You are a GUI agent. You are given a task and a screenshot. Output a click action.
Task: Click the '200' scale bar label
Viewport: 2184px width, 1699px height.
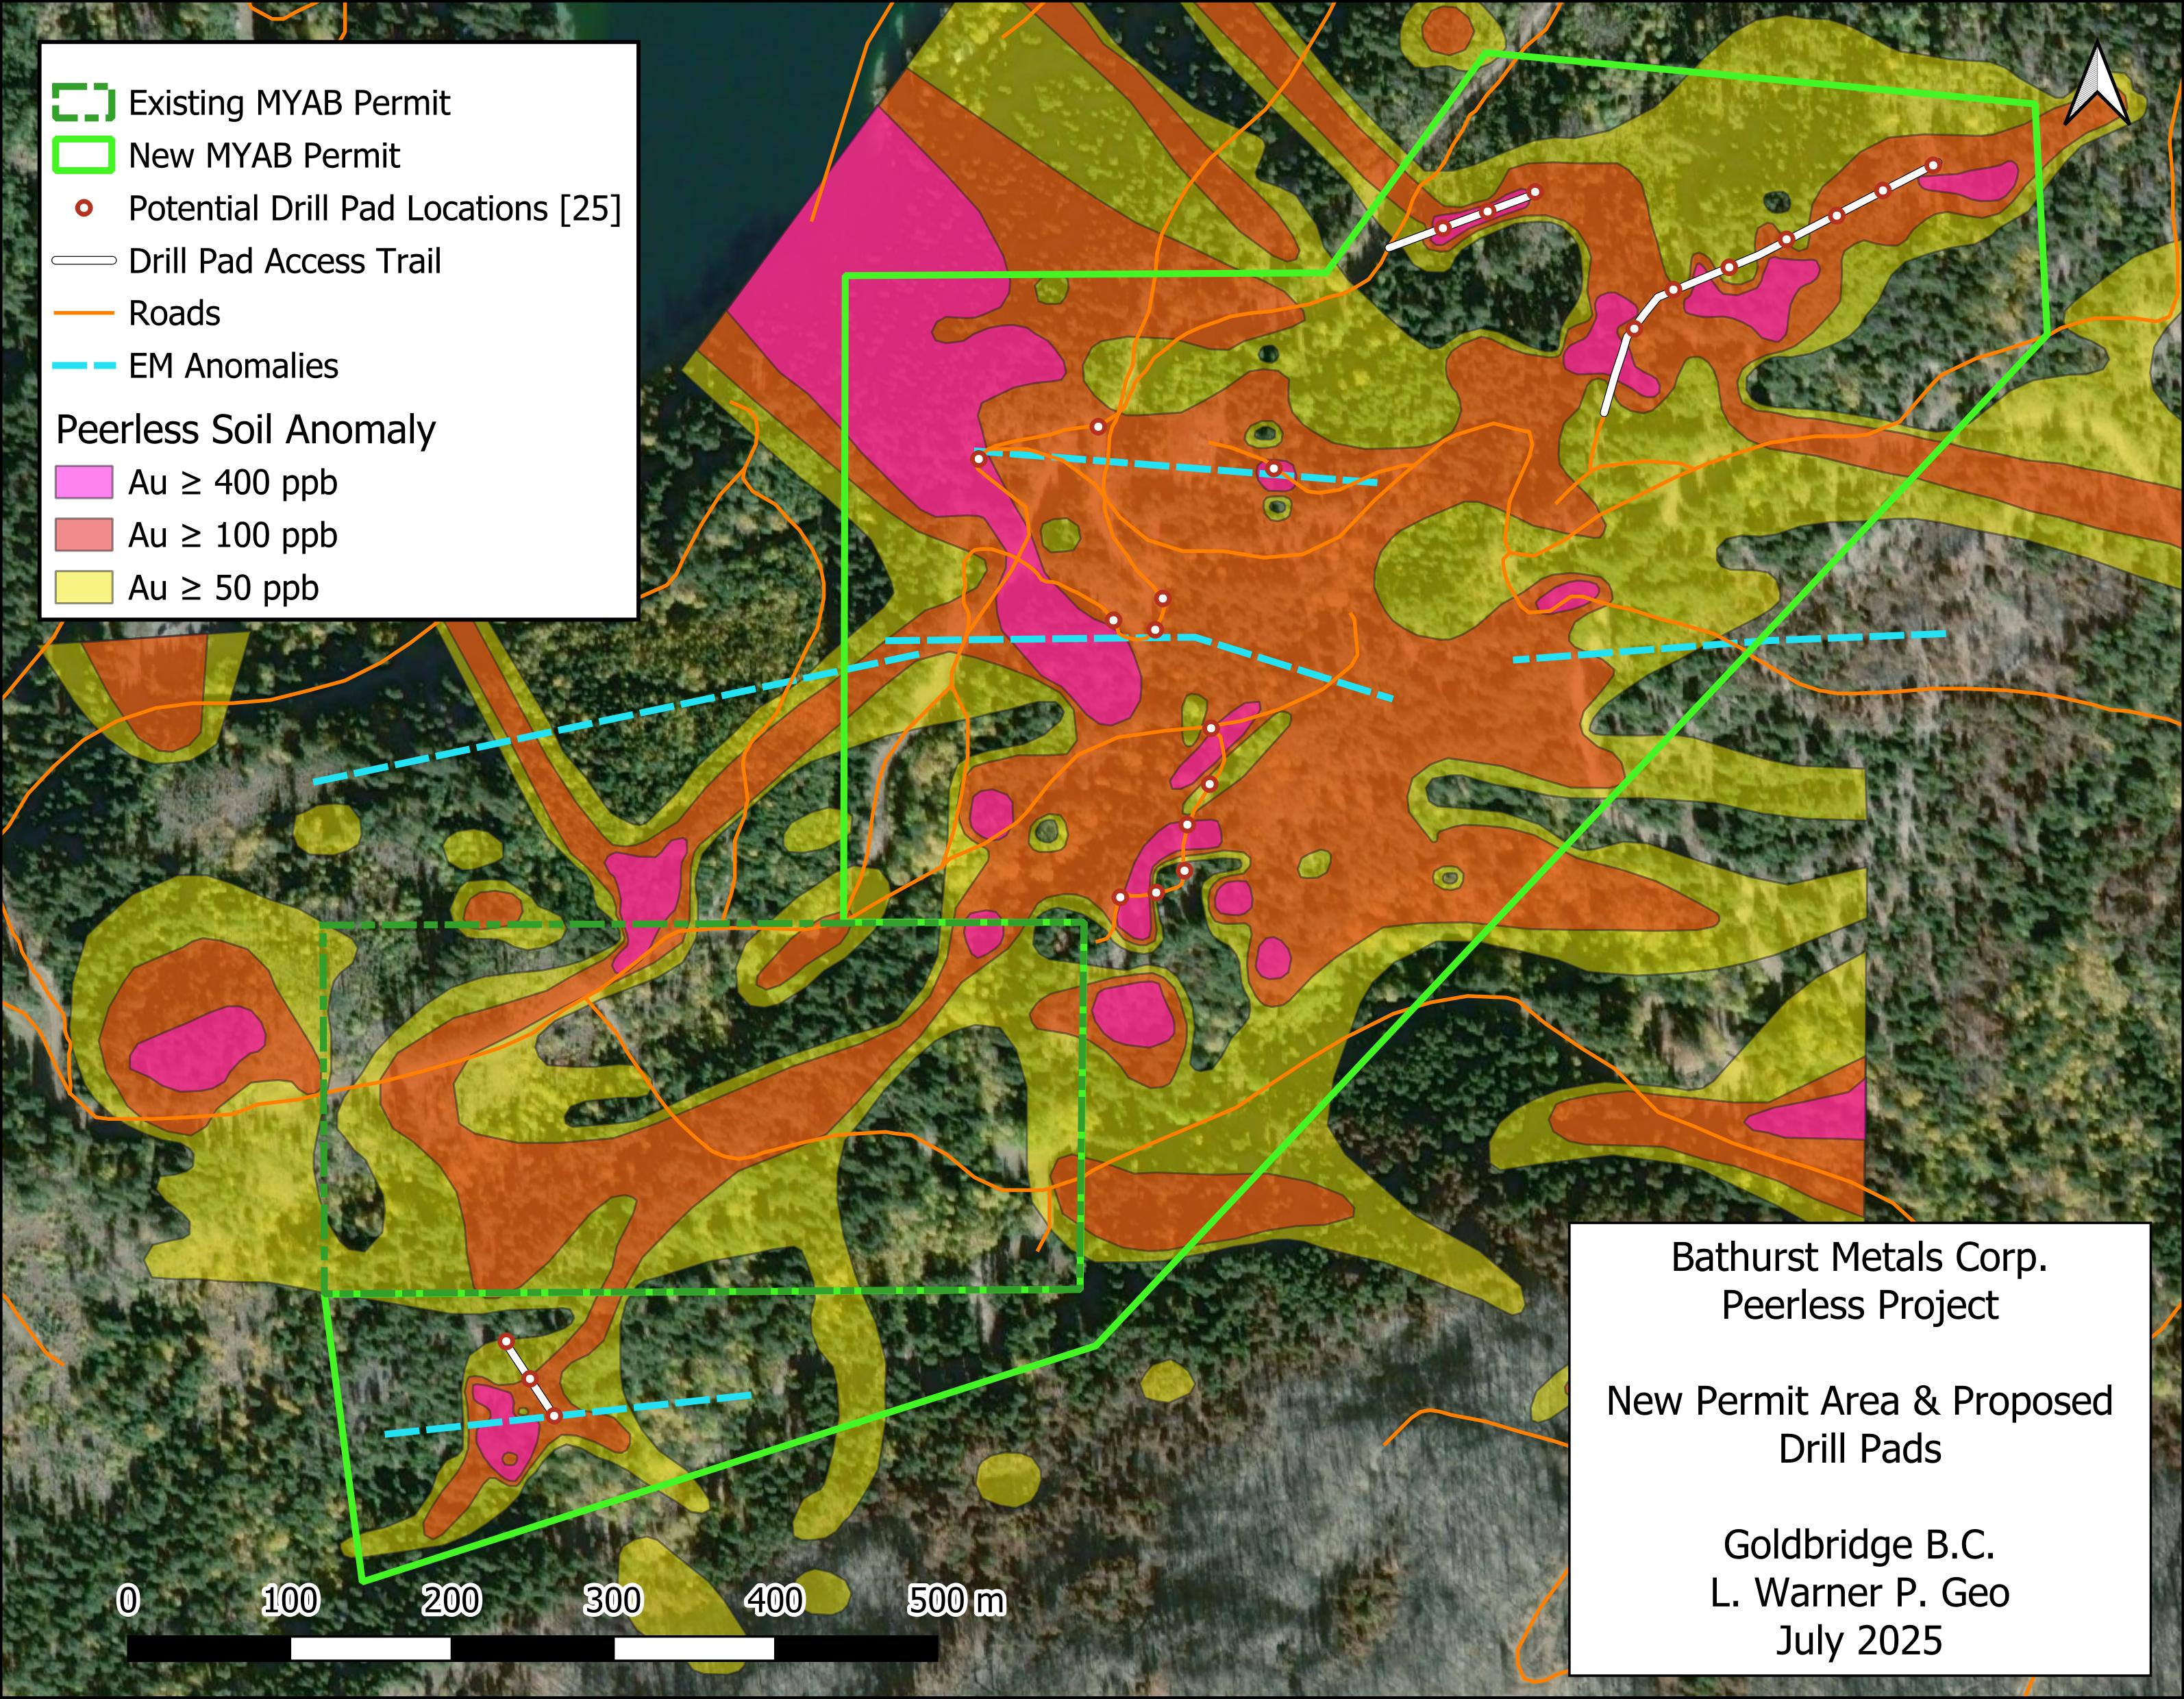(x=451, y=1601)
